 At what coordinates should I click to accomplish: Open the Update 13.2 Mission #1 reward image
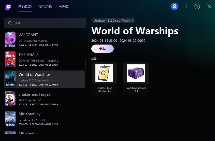[104, 73]
